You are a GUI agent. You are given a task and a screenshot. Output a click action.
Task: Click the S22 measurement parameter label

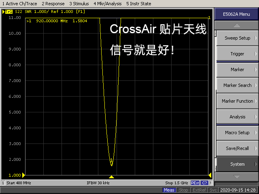coord(19,12)
